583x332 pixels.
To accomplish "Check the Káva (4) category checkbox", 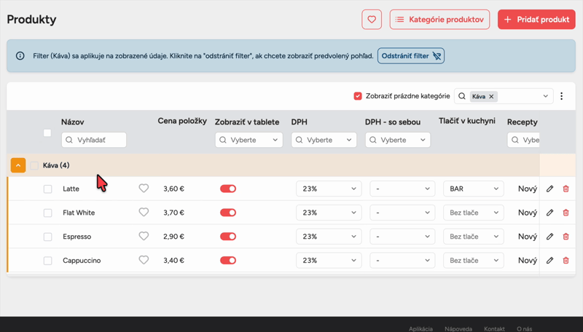I will [34, 165].
